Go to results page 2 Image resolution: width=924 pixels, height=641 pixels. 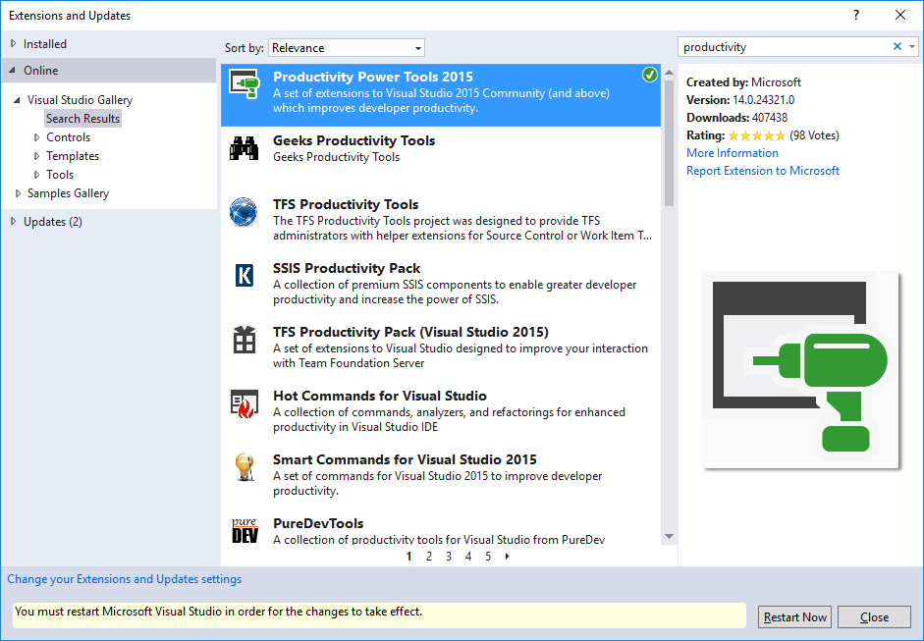coord(429,557)
